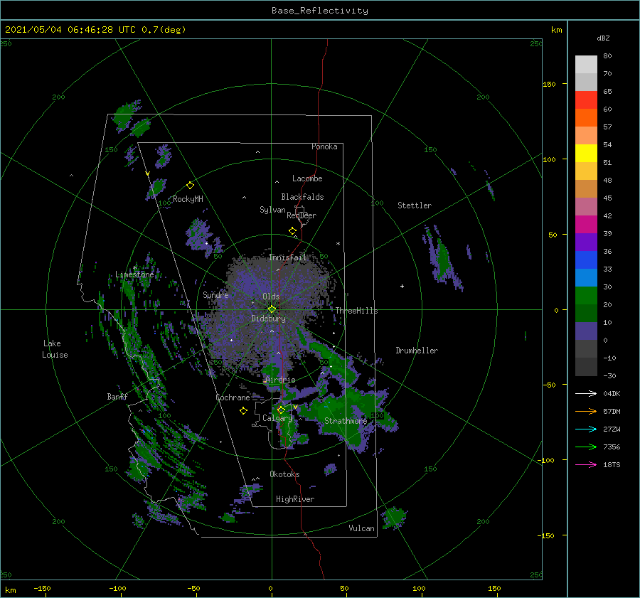Pick the dark orange 57-60 dBZ swatch
Viewport: 640px width, 598px height.
click(586, 118)
